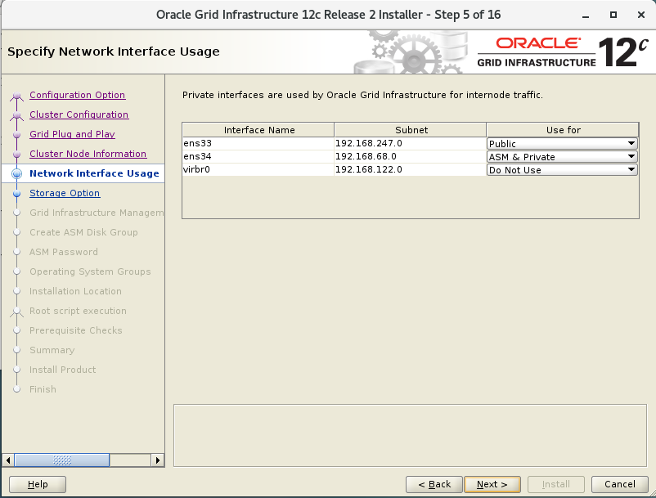This screenshot has height=498, width=656.
Task: Click sidebar scrollbar left arrow
Action: click(x=8, y=460)
